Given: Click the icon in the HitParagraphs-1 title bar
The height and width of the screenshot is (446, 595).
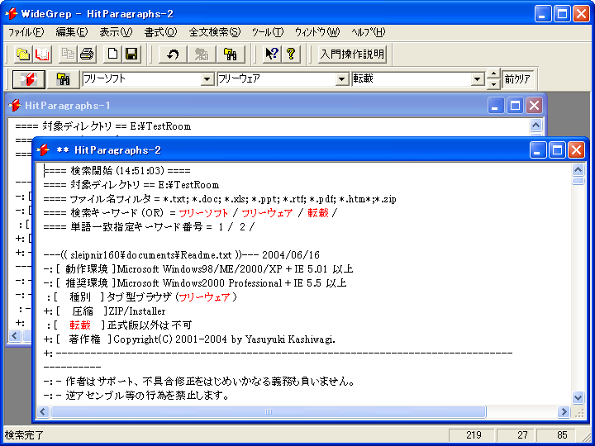Looking at the screenshot, I should pyautogui.click(x=15, y=105).
